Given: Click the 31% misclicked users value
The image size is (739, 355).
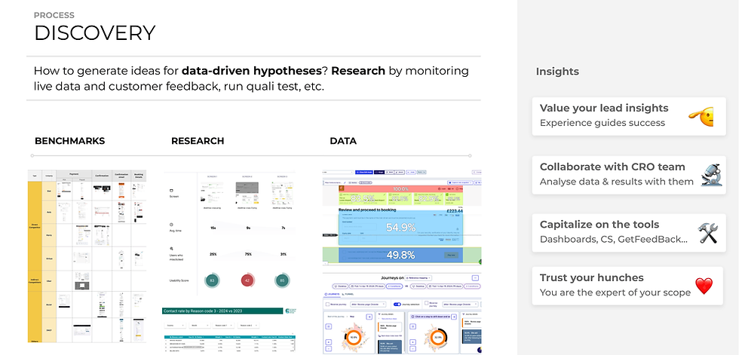Looking at the screenshot, I should pos(282,254).
